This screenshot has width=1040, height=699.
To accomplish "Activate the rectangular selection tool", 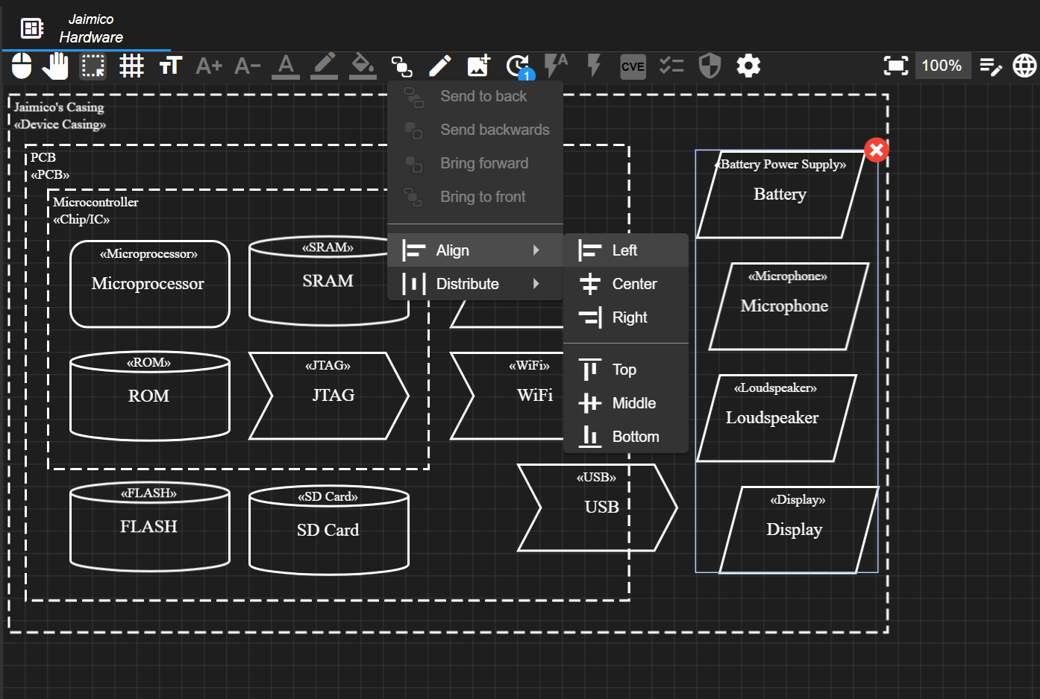I will tap(93, 66).
